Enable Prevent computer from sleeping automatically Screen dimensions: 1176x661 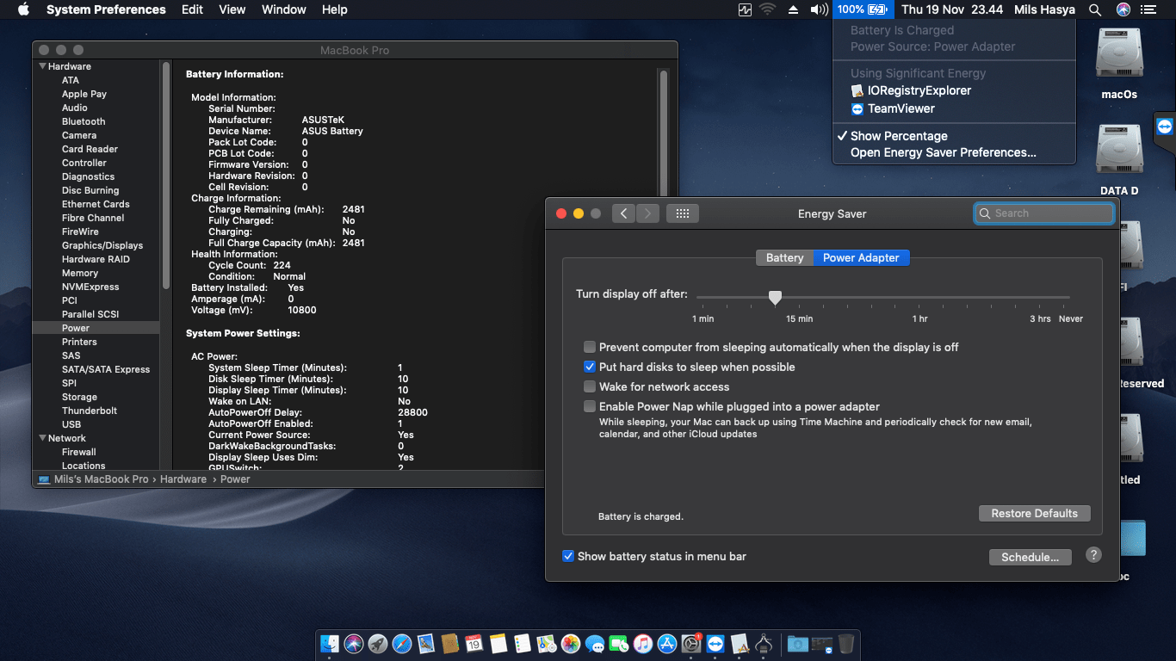[x=590, y=347]
